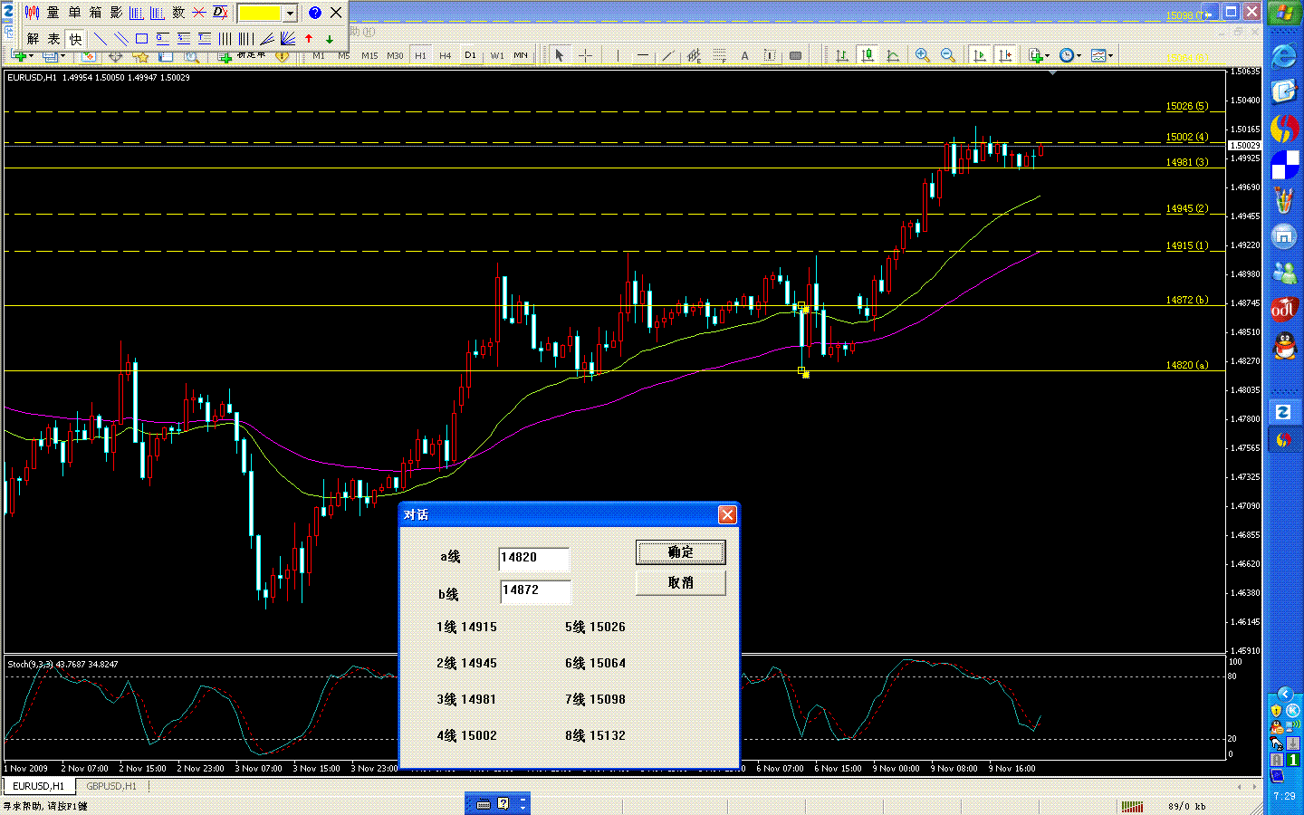Viewport: 1304px width, 815px height.
Task: Click the Dx delete icon
Action: 220,13
